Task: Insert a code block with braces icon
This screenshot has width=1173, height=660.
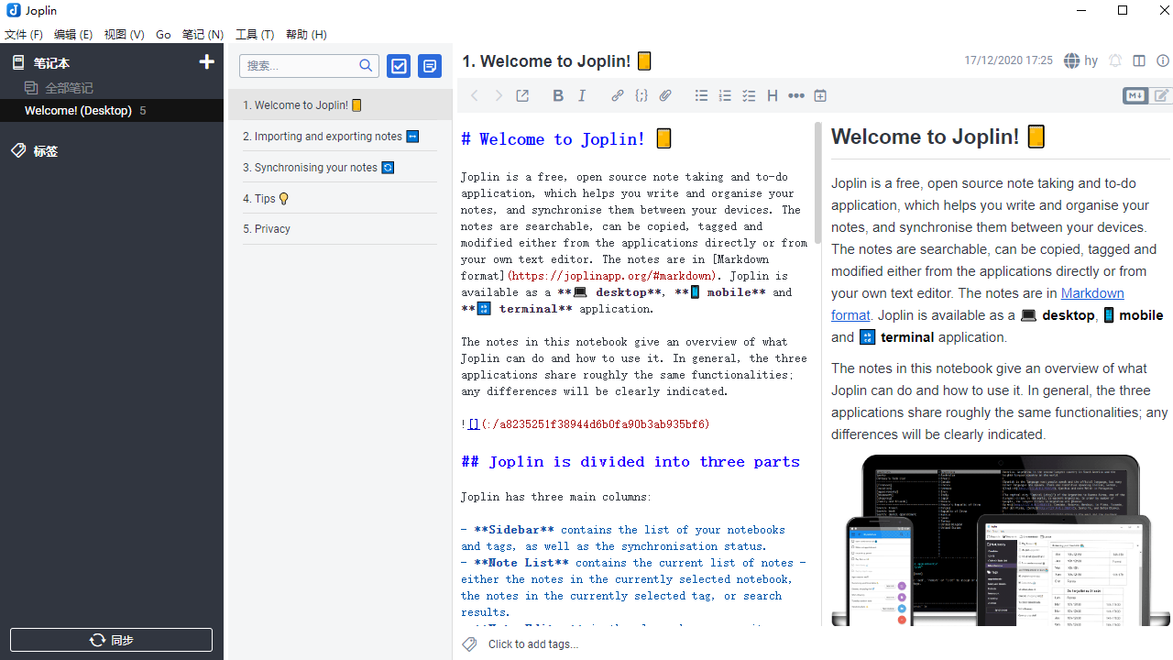Action: 641,95
